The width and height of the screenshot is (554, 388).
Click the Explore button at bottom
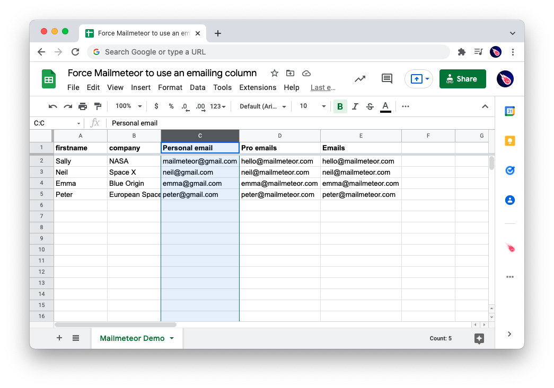point(479,339)
